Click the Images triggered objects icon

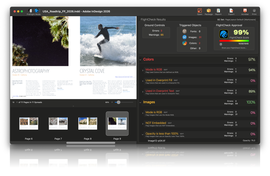(185, 37)
